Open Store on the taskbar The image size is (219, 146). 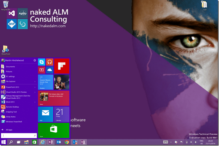tap(34, 142)
